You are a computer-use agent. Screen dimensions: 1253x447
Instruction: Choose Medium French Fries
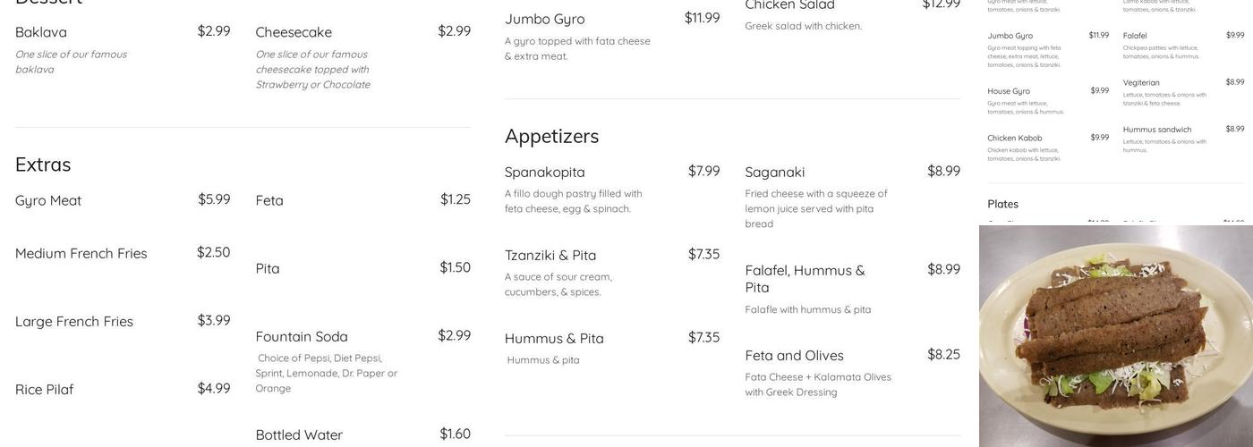pos(81,253)
